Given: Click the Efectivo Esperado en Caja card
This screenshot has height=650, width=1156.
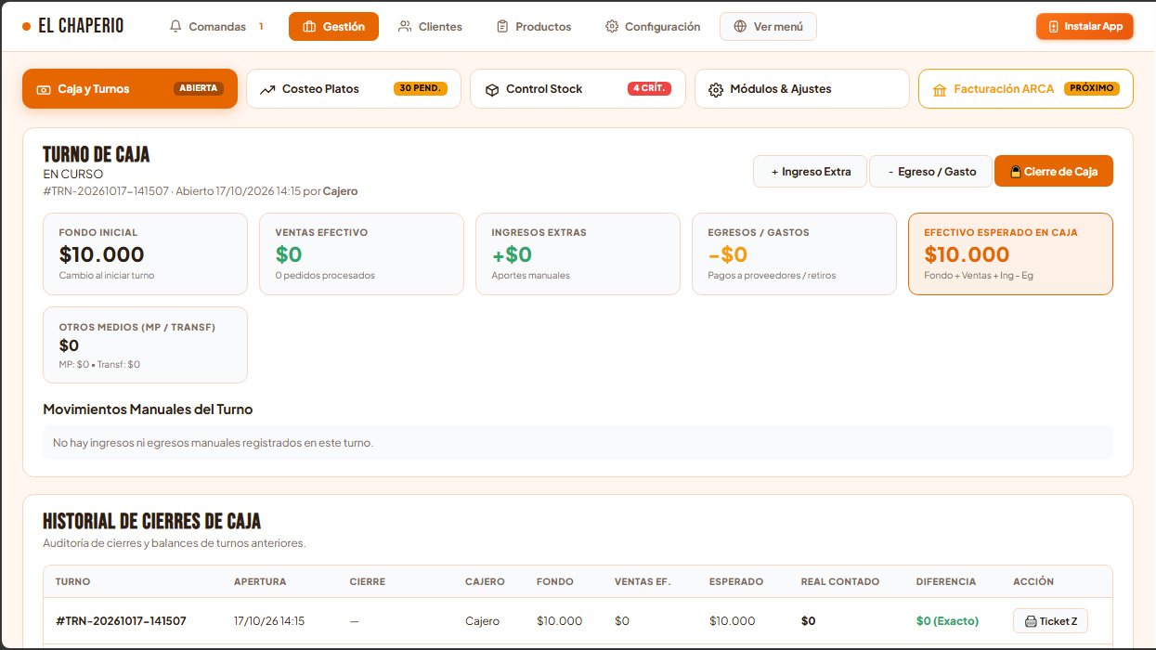Looking at the screenshot, I should click(1010, 254).
